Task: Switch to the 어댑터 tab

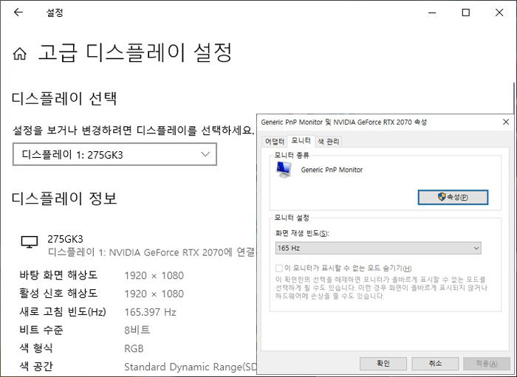Action: tap(275, 141)
